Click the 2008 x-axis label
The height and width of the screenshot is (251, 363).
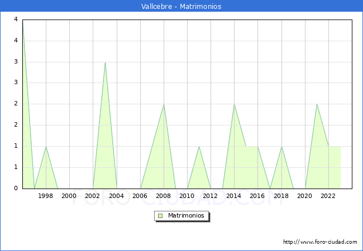163,196
